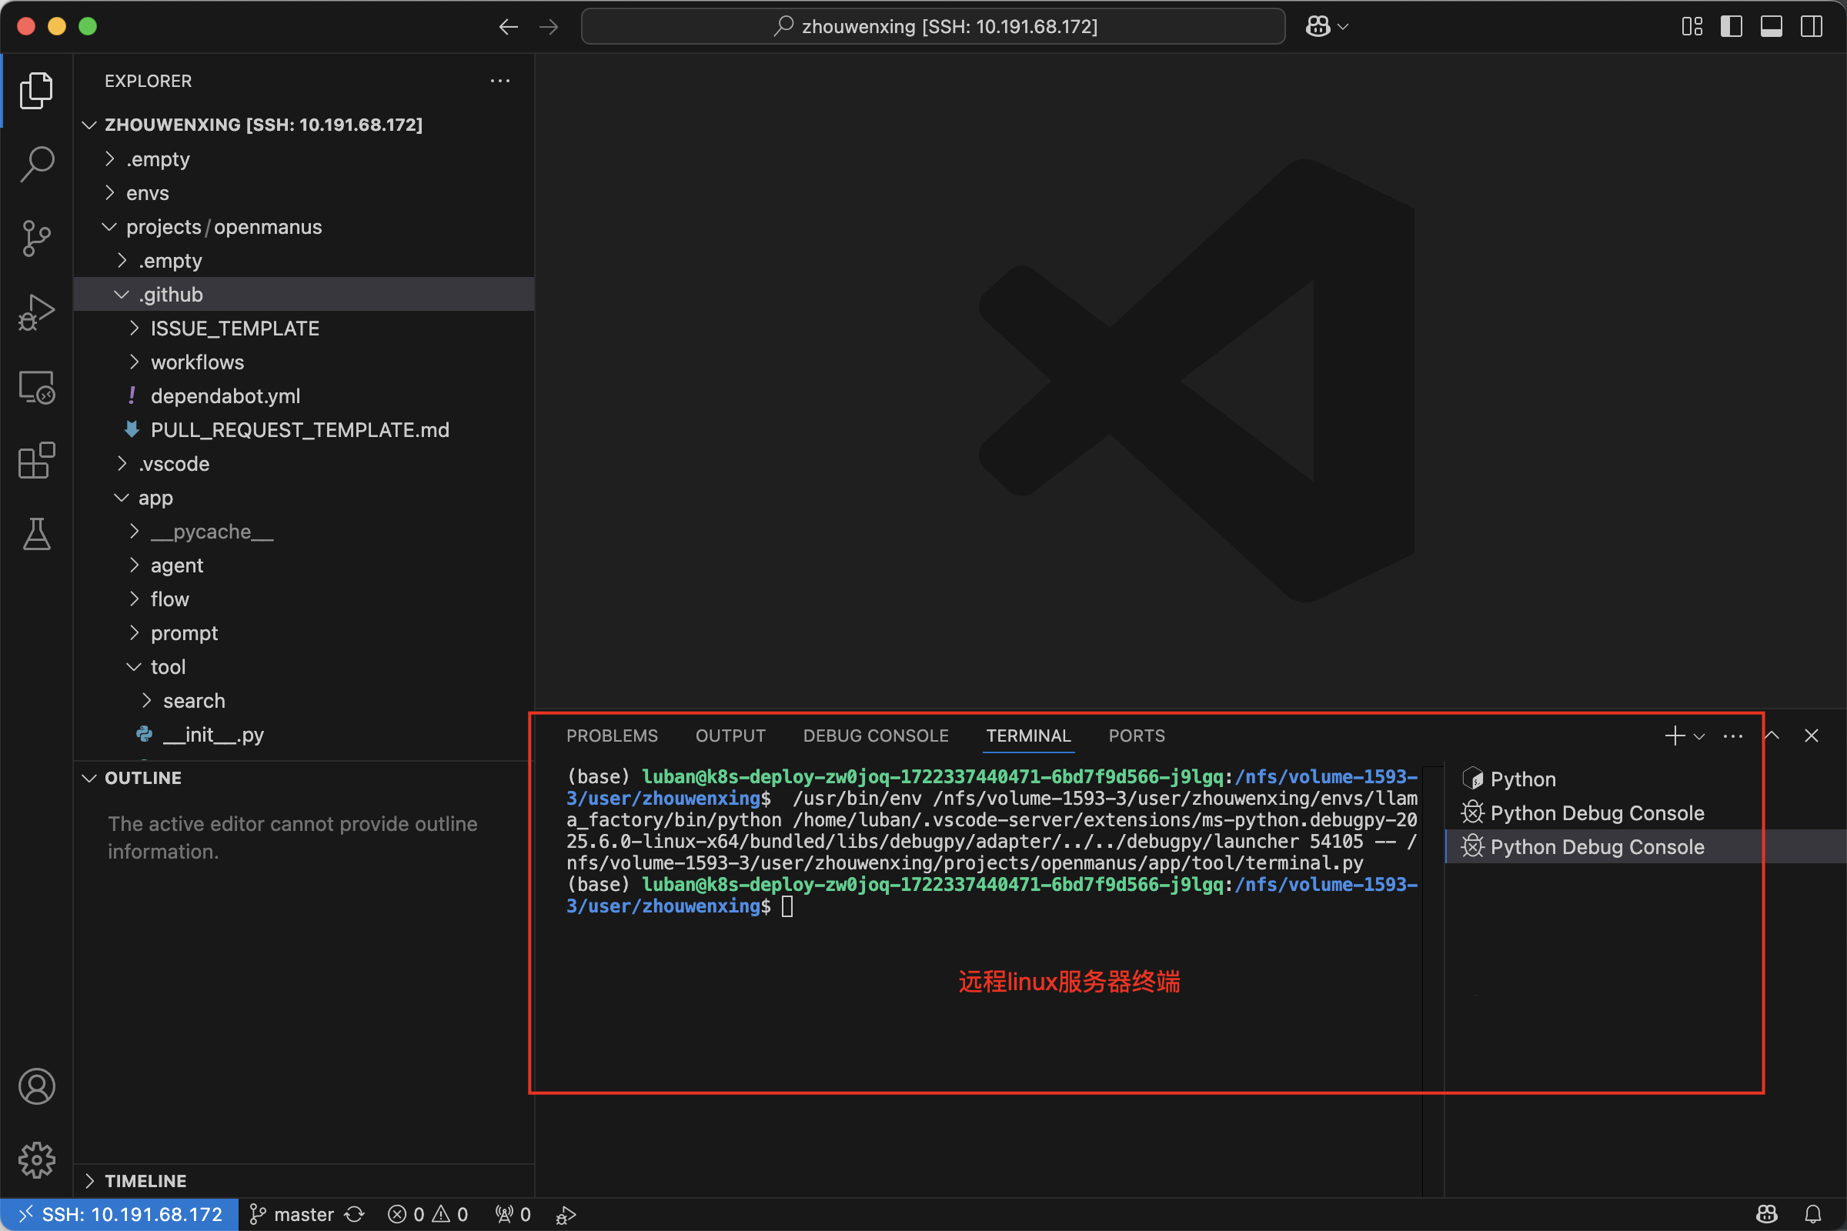The image size is (1847, 1231).
Task: Expand the __pycache__ folder
Action: click(304, 532)
